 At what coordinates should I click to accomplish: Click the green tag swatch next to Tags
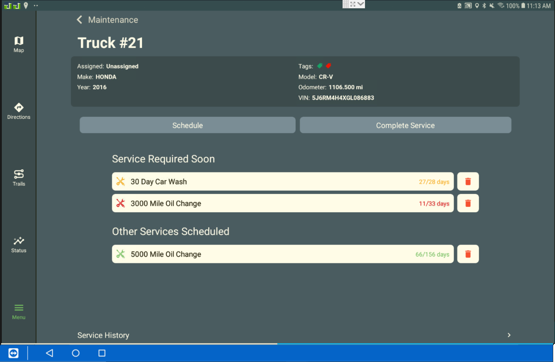(x=319, y=66)
